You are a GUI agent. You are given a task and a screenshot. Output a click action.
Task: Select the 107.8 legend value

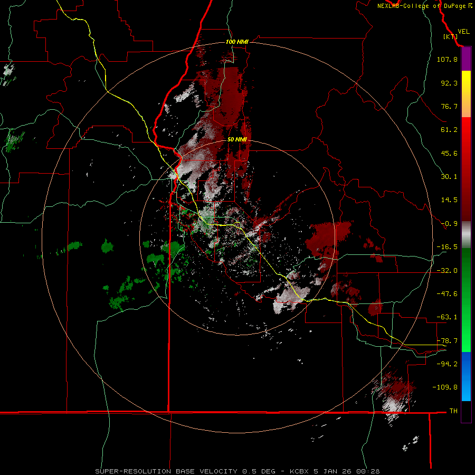(447, 59)
